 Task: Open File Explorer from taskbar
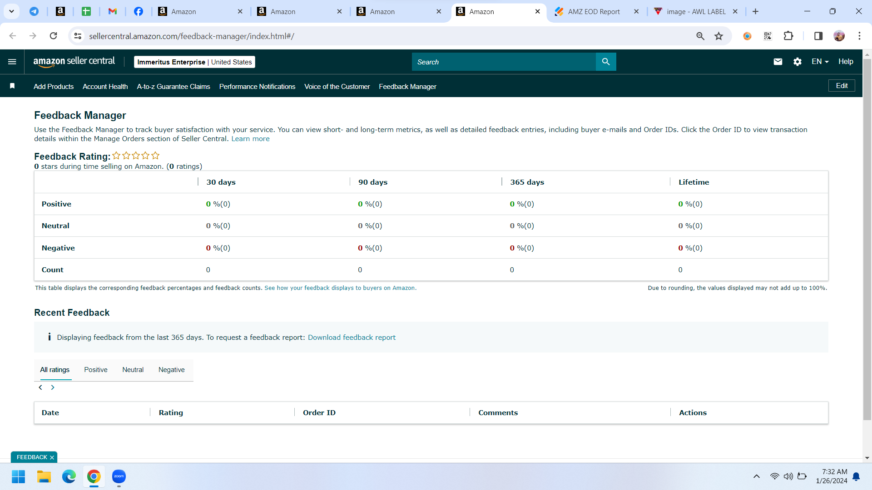point(44,476)
